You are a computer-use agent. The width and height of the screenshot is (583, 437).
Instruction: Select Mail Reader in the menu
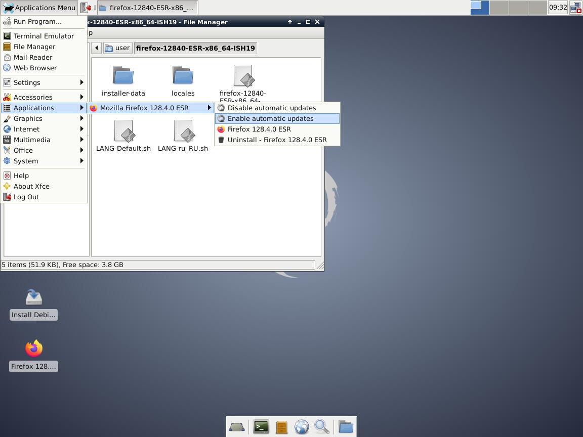click(44, 57)
